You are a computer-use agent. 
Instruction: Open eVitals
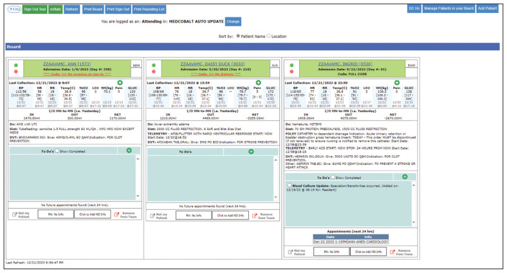point(55,10)
